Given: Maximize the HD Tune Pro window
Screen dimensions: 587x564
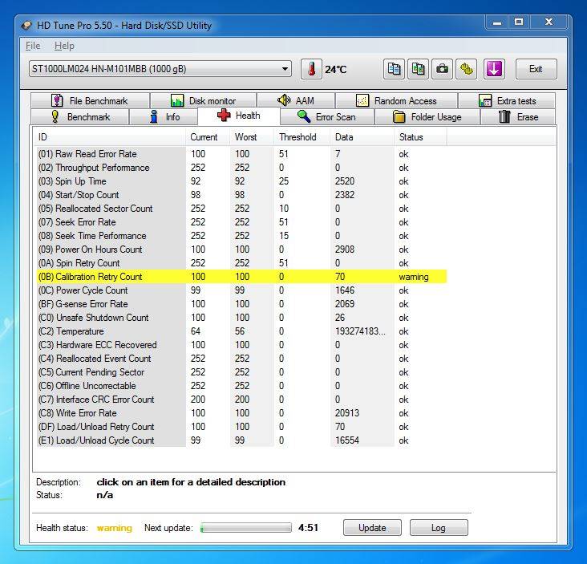Looking at the screenshot, I should [519, 22].
